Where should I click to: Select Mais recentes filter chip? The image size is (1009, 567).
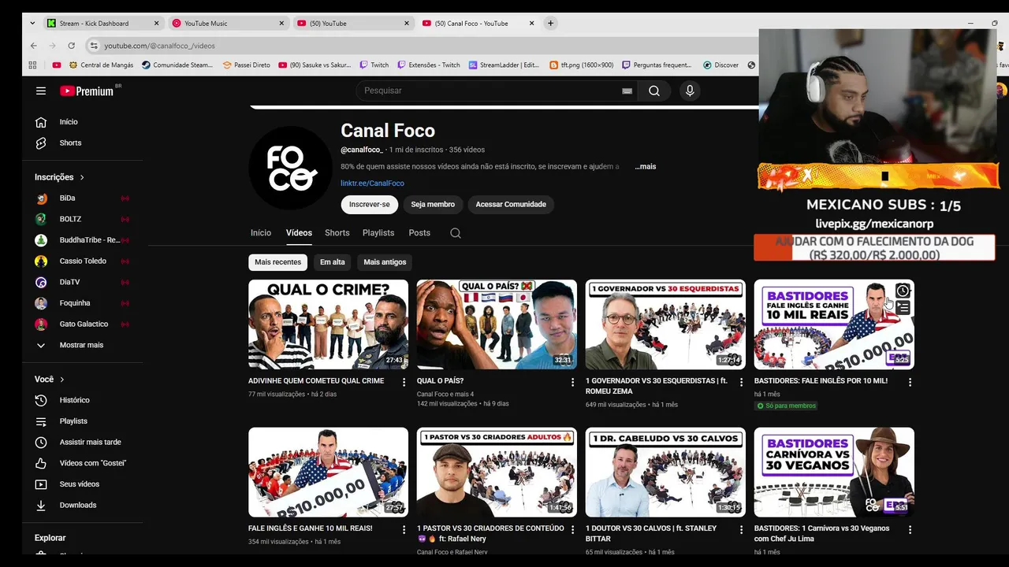pyautogui.click(x=277, y=262)
